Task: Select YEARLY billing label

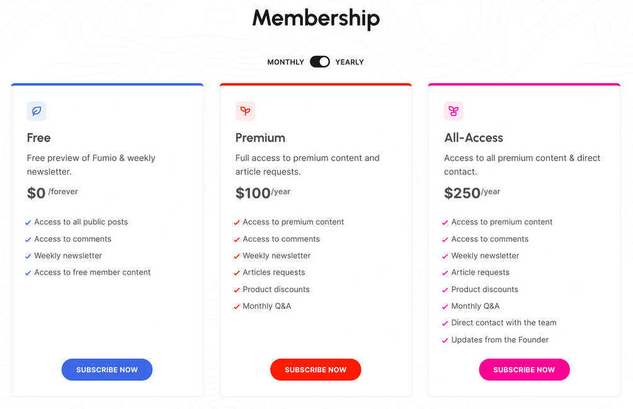Action: pyautogui.click(x=350, y=62)
